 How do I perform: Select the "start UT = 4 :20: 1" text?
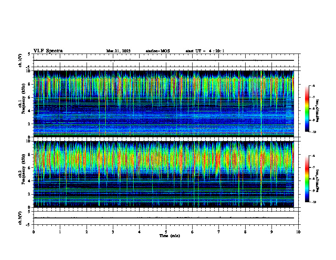click(205, 51)
